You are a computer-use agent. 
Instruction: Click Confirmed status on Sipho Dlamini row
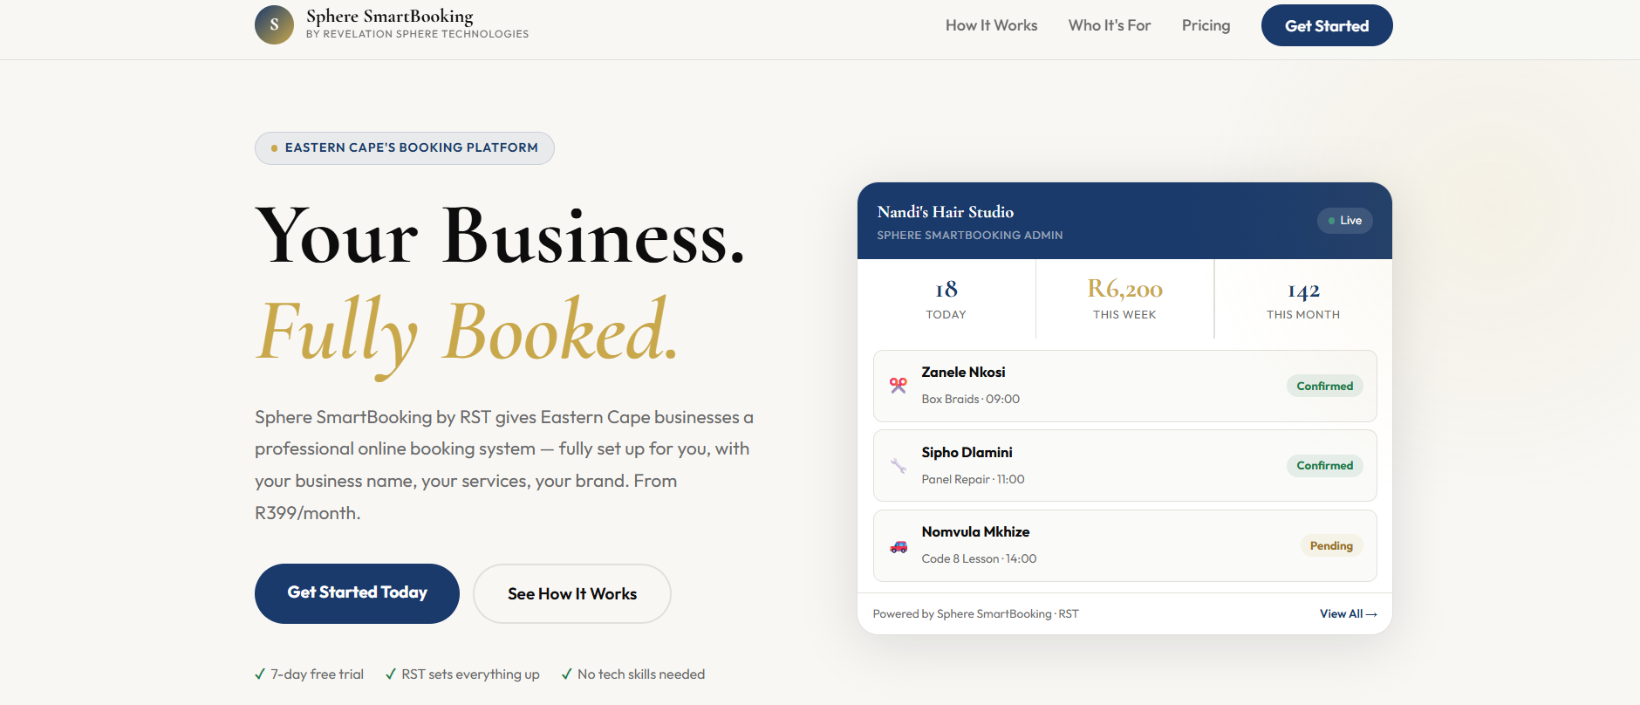(x=1324, y=465)
